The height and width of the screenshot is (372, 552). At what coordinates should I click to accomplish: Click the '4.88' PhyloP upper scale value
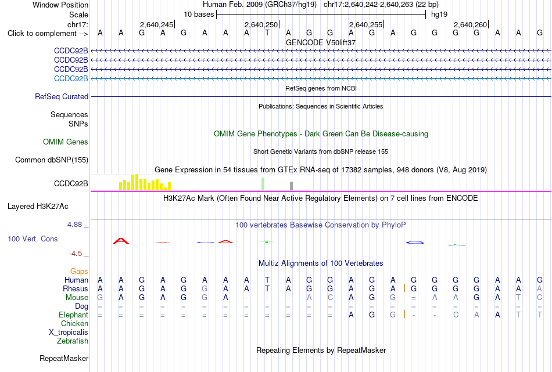74,225
